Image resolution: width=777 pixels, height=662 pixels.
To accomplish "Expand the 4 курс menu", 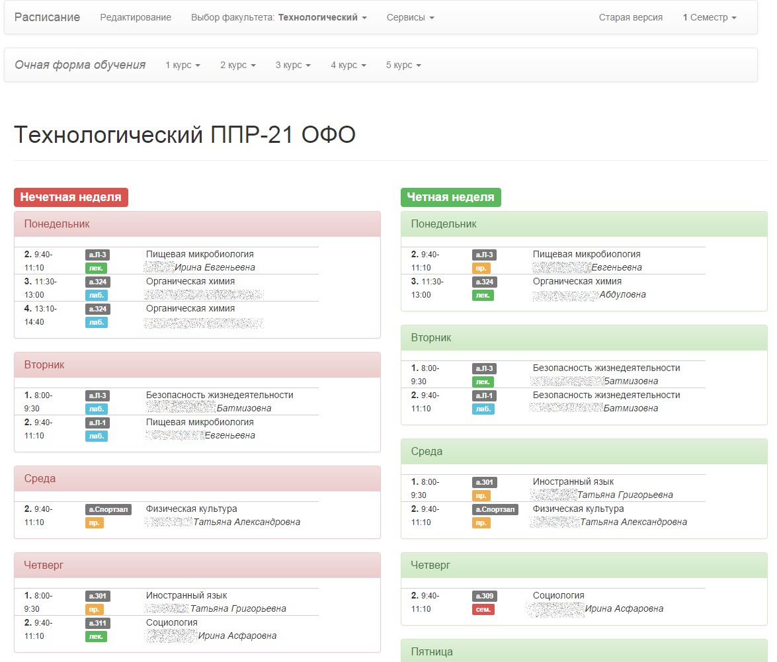I will 348,65.
